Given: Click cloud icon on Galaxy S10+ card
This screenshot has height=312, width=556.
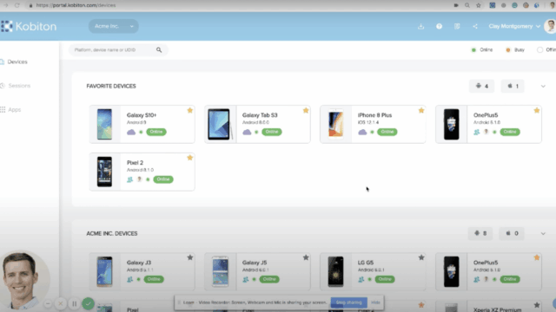Looking at the screenshot, I should pyautogui.click(x=131, y=132).
